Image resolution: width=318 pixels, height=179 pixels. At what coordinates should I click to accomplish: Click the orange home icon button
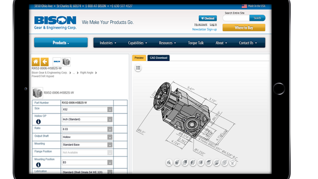[36, 62]
